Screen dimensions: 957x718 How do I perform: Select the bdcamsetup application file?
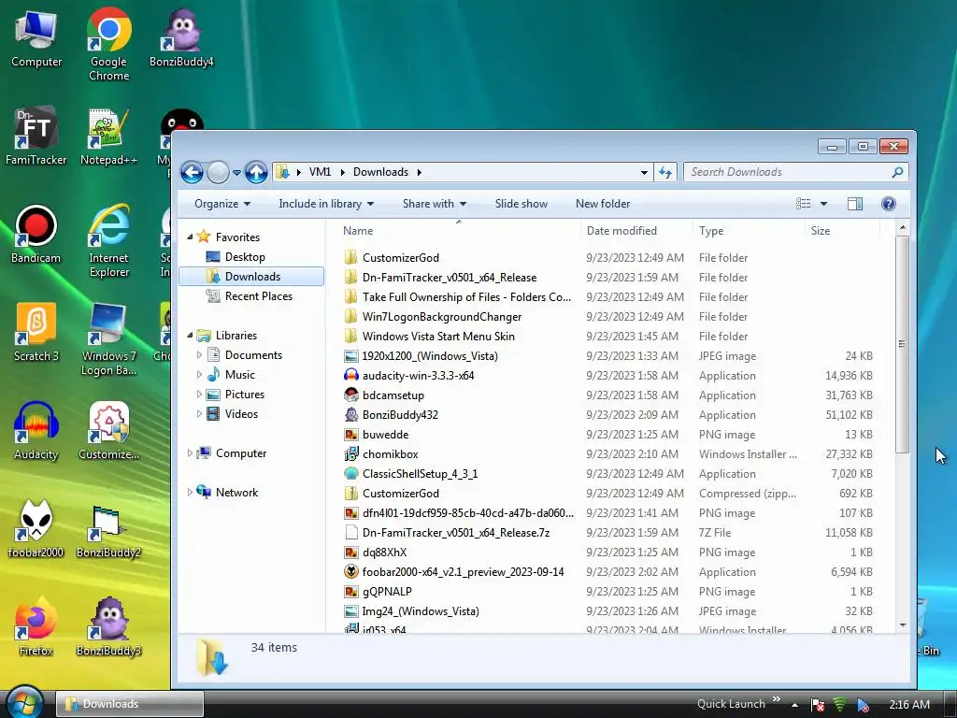(393, 395)
